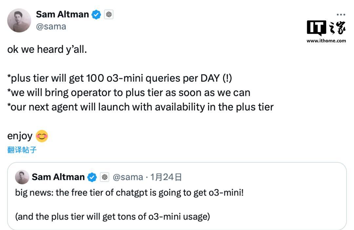
Task: Click the blushing smile emoji after enjoy
Action: [x=42, y=136]
